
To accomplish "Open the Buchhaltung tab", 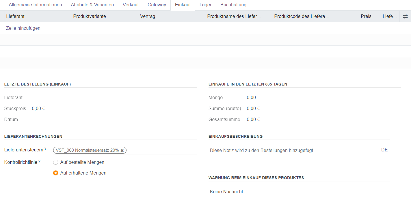I will coord(233,5).
